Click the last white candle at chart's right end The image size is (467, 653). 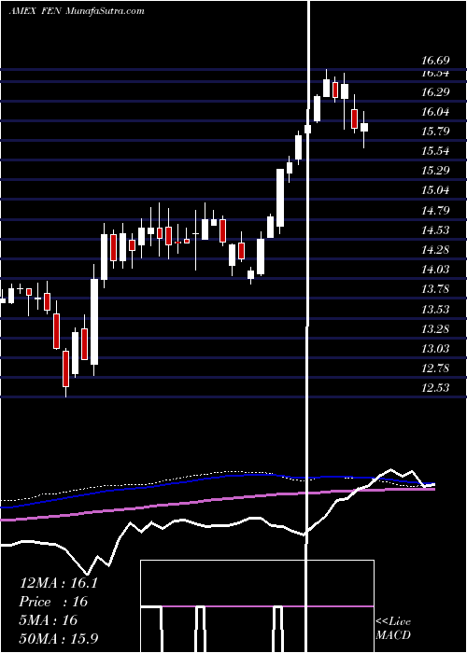(x=364, y=128)
